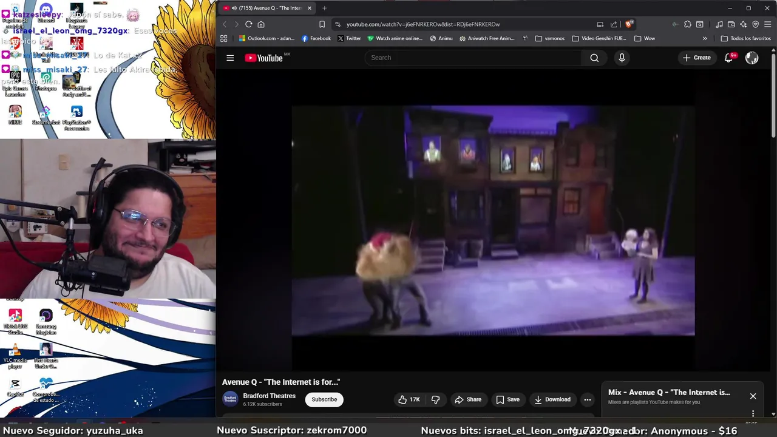777x437 pixels.
Task: Open Photopea desktop shortcut
Action: [46, 82]
